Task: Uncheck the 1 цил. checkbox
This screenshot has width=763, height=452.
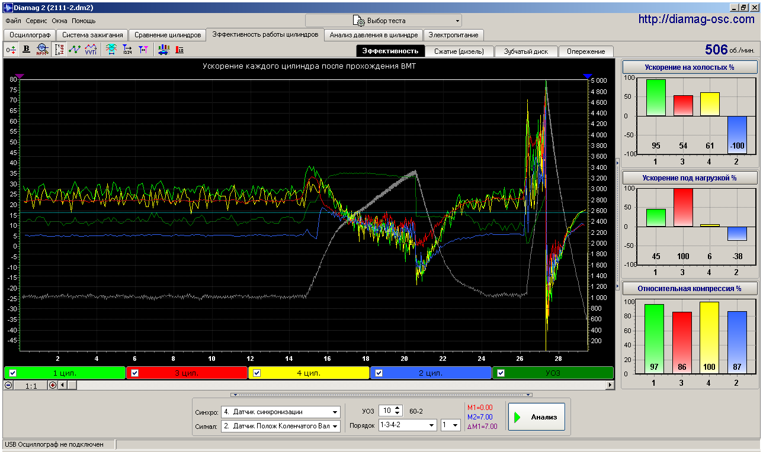Action: (x=13, y=373)
